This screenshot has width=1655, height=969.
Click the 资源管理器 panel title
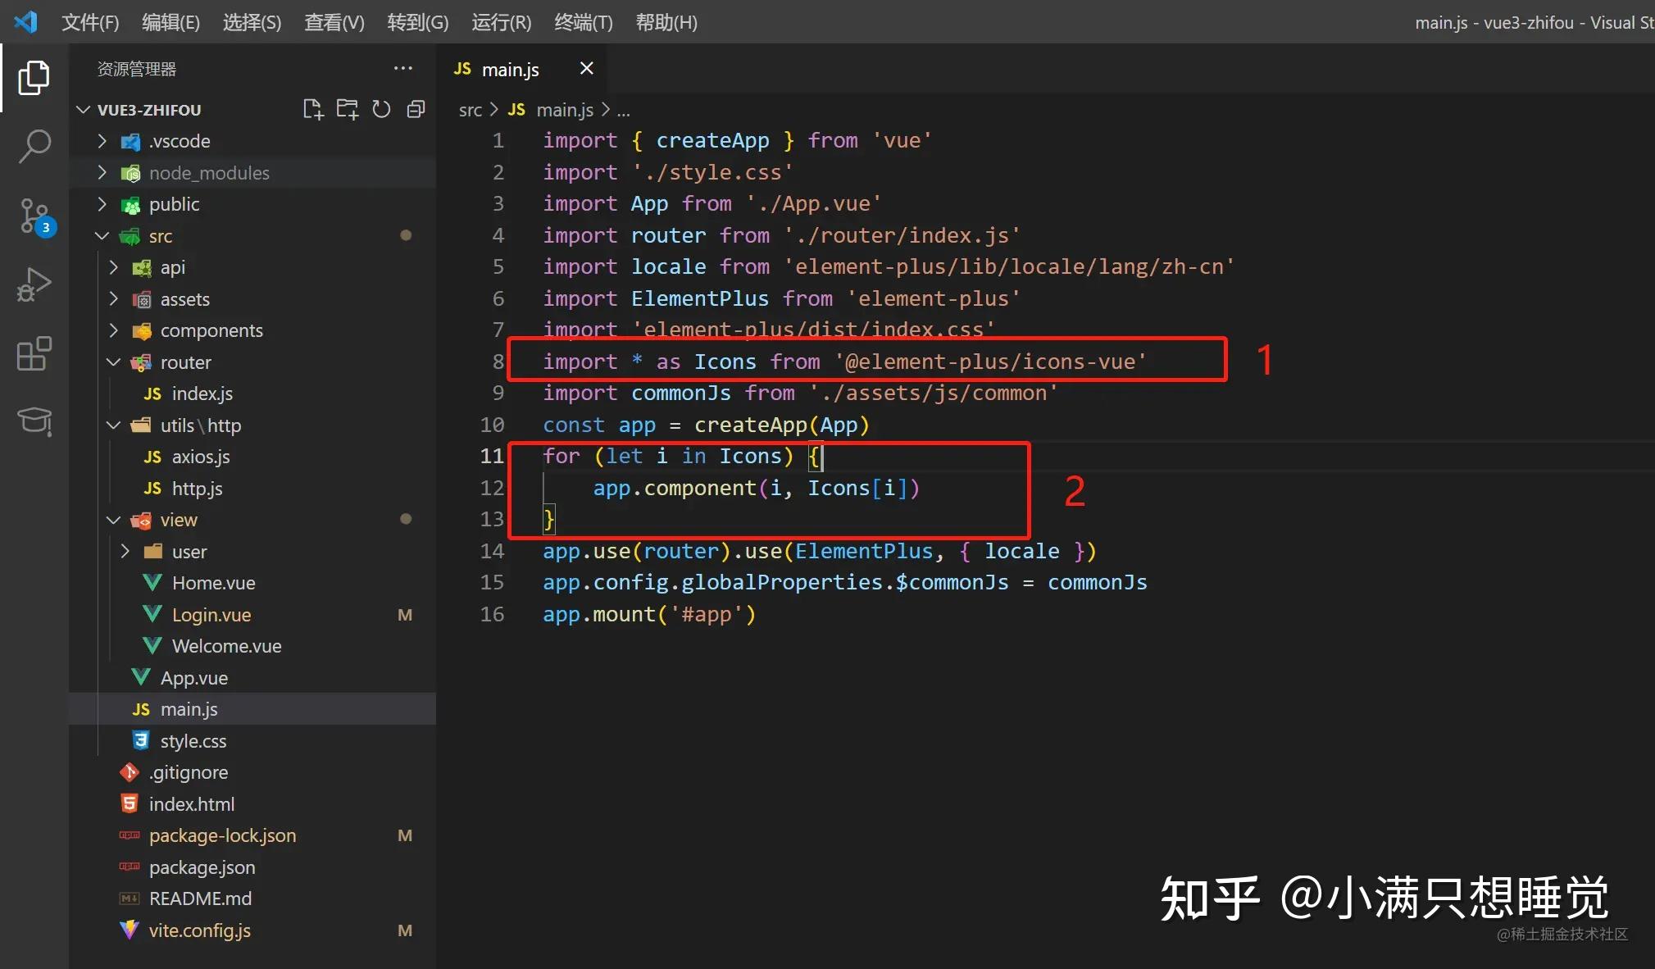point(137,69)
